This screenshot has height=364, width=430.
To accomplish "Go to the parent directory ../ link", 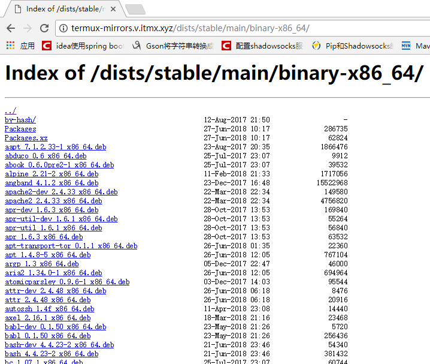I will point(10,111).
